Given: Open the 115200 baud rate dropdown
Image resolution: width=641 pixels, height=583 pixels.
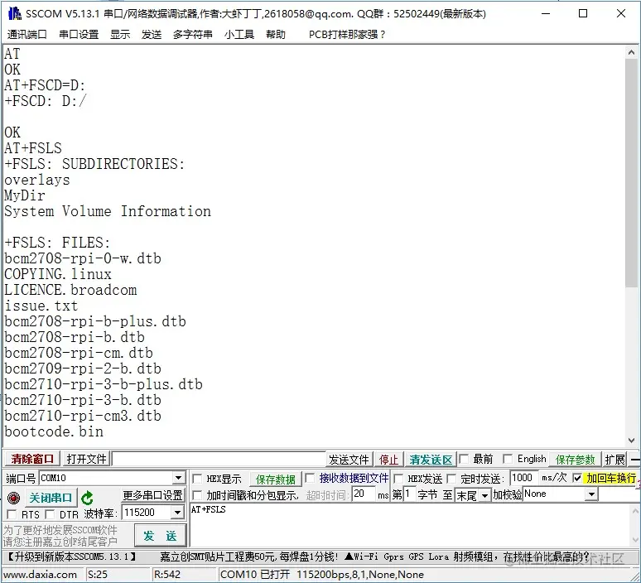Looking at the screenshot, I should click(177, 513).
